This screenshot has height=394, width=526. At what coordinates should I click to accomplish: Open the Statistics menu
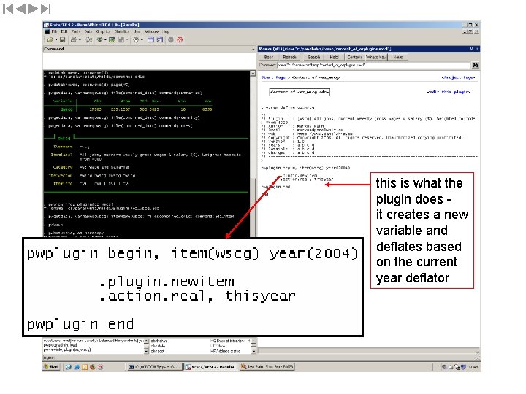click(122, 31)
